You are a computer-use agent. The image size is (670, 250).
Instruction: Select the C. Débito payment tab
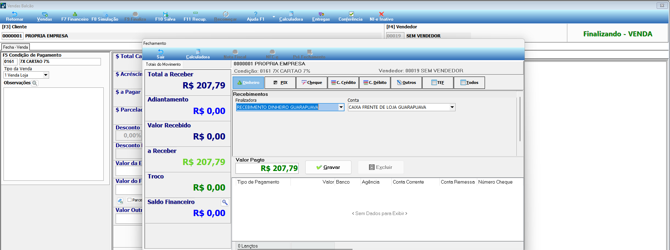pyautogui.click(x=375, y=83)
